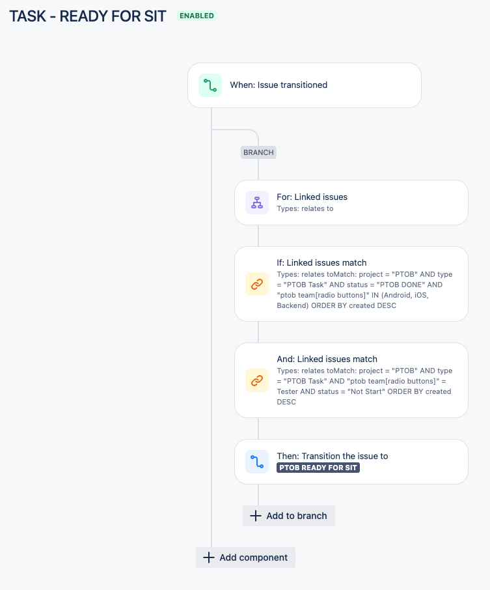Click the link icon on If condition
490x590 pixels.
tap(257, 284)
